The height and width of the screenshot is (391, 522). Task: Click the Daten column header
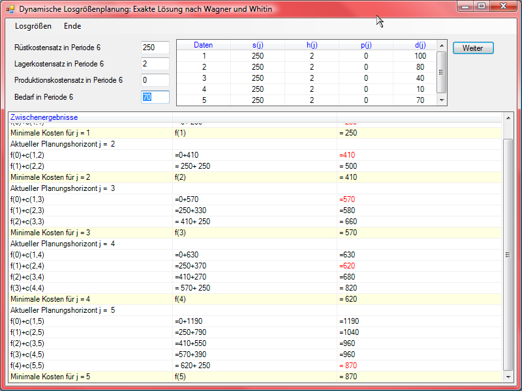(x=204, y=45)
